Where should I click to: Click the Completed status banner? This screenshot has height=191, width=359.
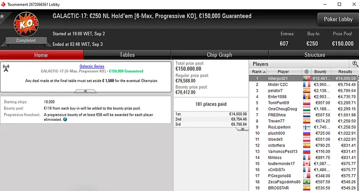tap(26, 40)
